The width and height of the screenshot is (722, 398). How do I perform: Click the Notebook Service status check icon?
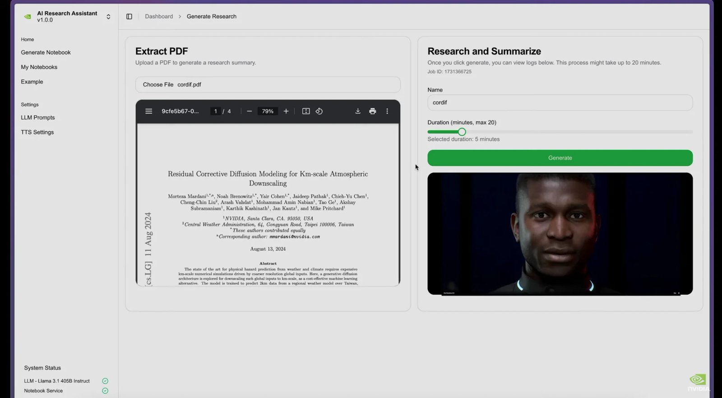click(x=105, y=391)
